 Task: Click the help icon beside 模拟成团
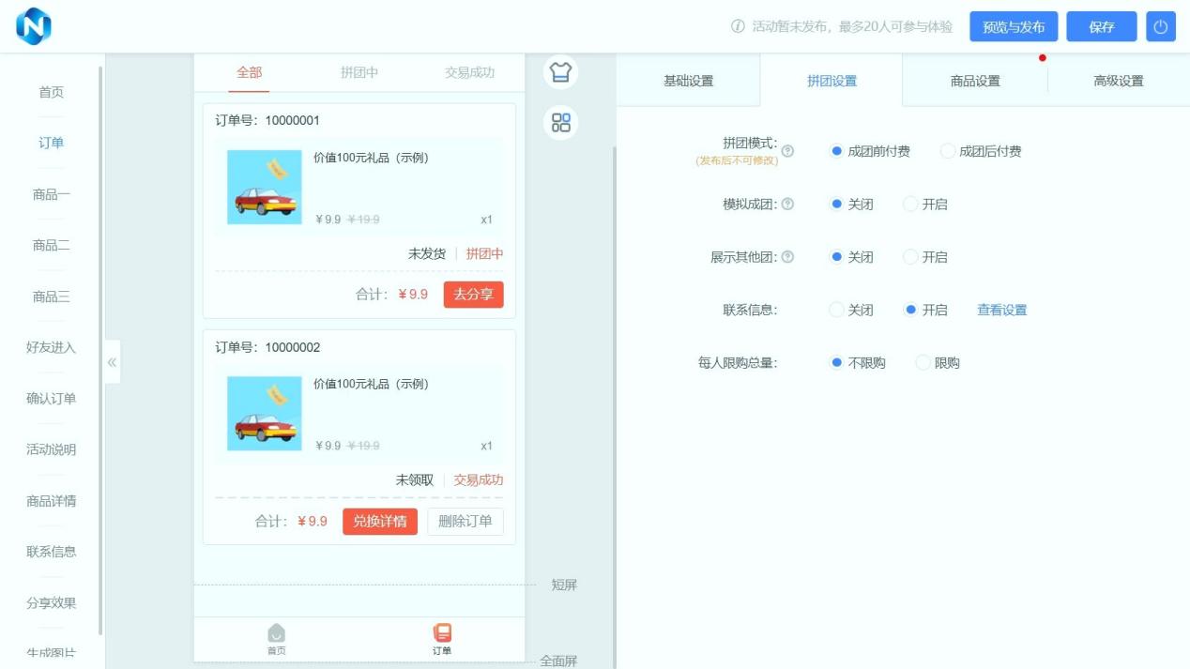click(x=787, y=205)
